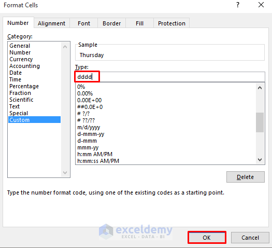This screenshot has width=272, height=248.
Task: Choose the Text category
Action: click(35, 106)
